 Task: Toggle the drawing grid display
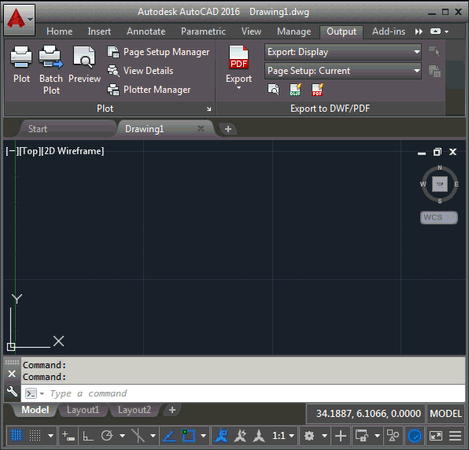(x=17, y=436)
